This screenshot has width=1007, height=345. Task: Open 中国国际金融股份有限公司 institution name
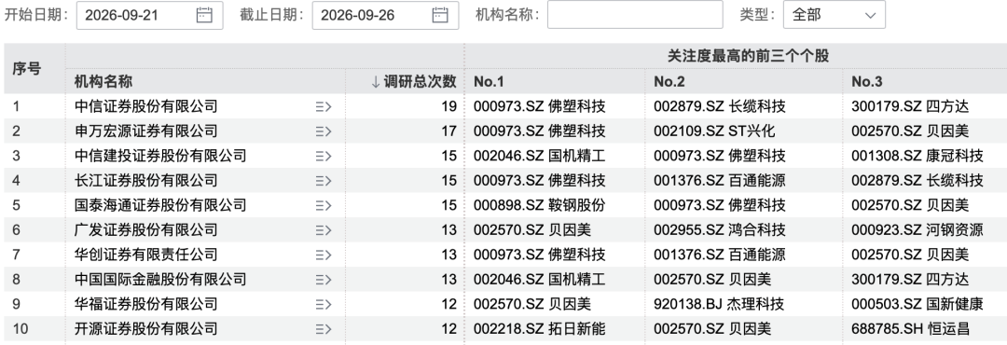click(160, 280)
